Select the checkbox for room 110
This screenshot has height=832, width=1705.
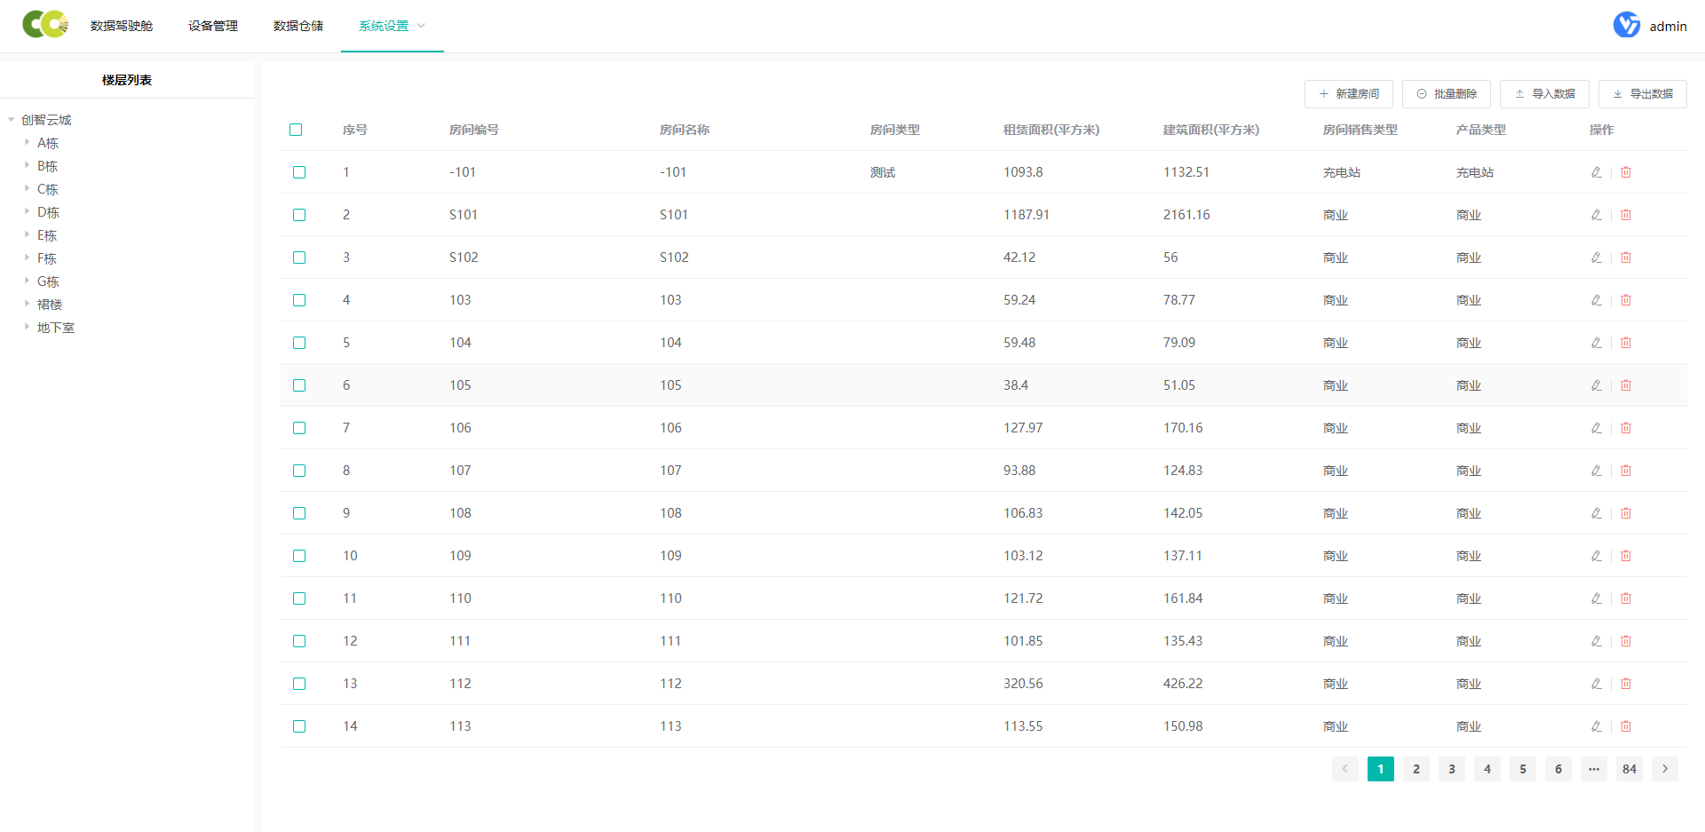click(299, 598)
